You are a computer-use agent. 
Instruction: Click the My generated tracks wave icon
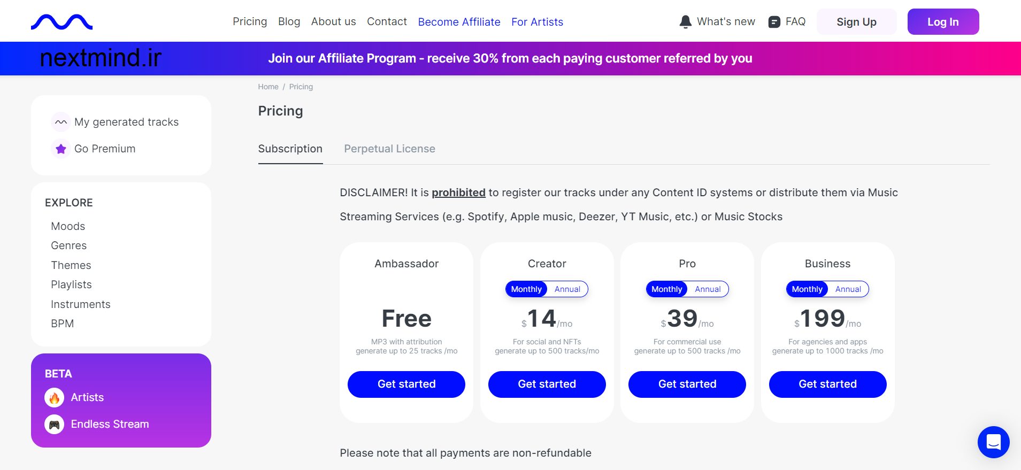61,122
